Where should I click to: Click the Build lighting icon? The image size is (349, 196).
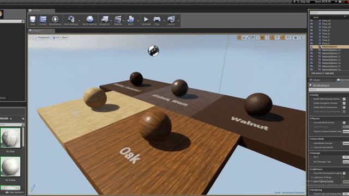click(131, 20)
